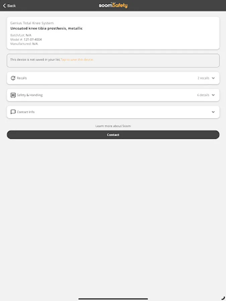
Task: Open Learn more about Soom link
Action: coord(113,126)
